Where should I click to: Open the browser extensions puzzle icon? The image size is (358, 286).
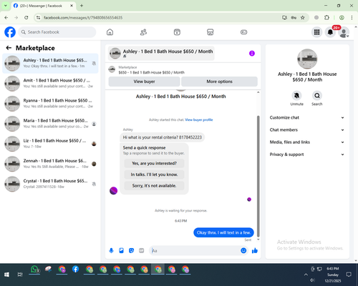pos(326,18)
